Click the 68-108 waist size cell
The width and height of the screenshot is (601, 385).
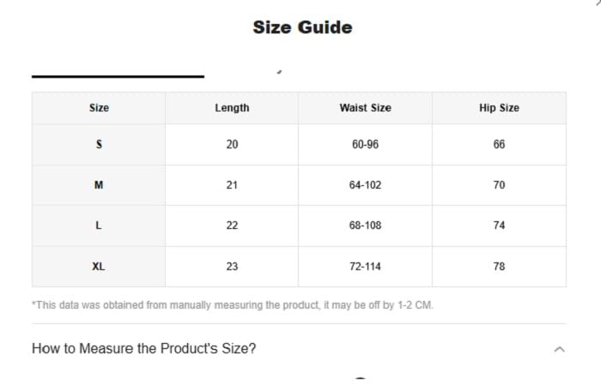point(365,226)
